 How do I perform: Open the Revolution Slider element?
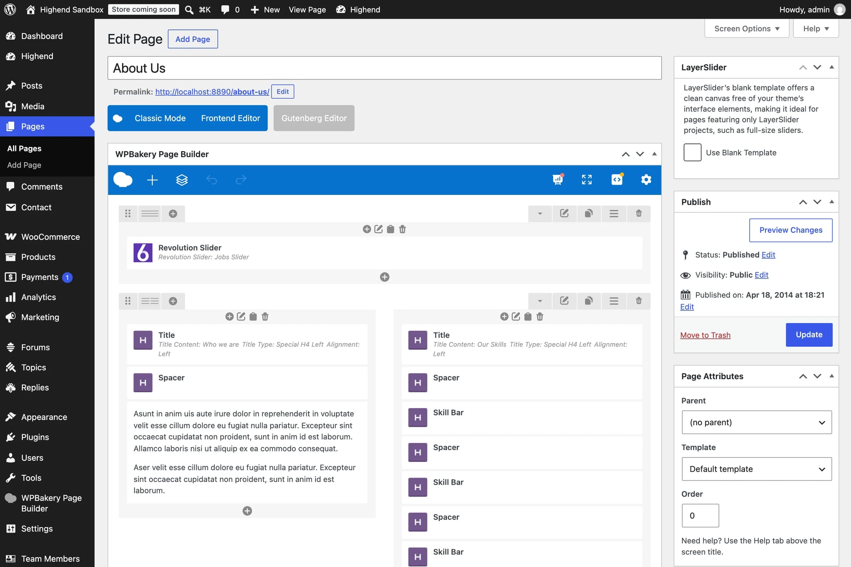pyautogui.click(x=384, y=252)
